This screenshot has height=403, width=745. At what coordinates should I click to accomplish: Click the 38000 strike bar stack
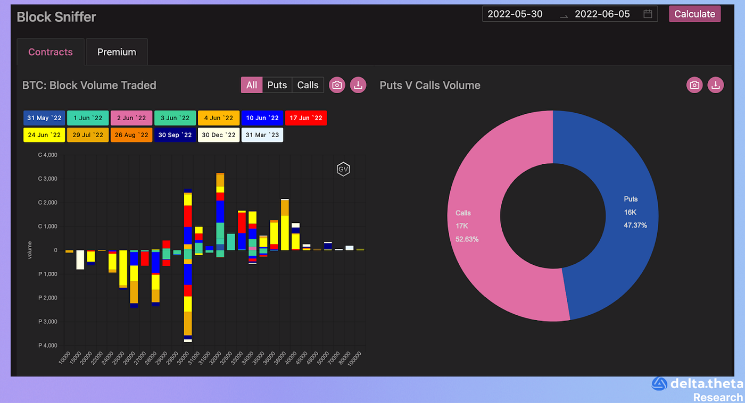click(x=285, y=224)
